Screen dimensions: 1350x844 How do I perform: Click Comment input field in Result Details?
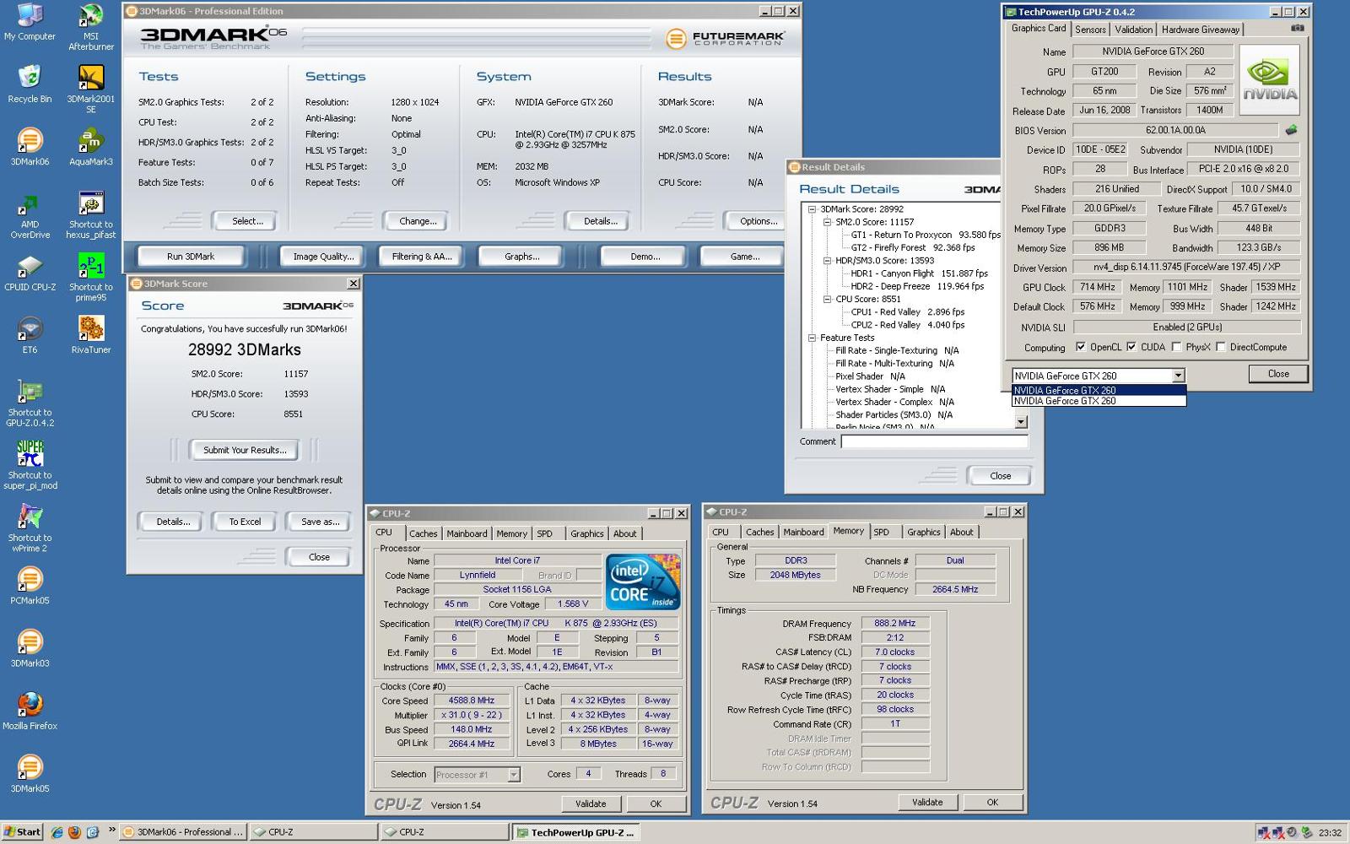pyautogui.click(x=934, y=441)
